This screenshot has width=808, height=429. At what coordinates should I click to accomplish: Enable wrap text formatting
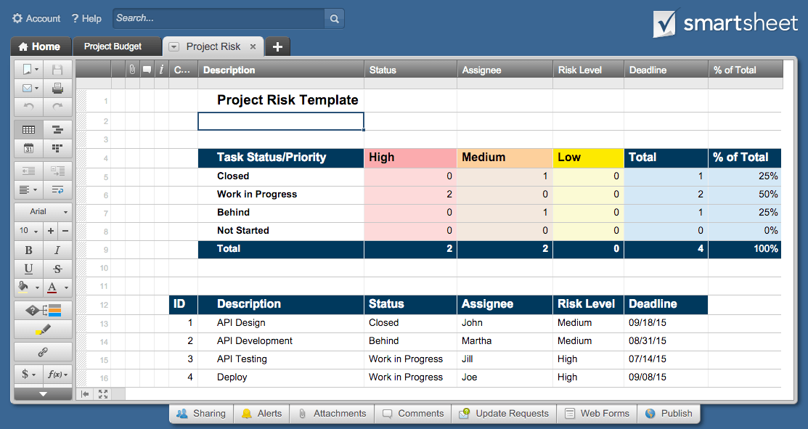(57, 189)
